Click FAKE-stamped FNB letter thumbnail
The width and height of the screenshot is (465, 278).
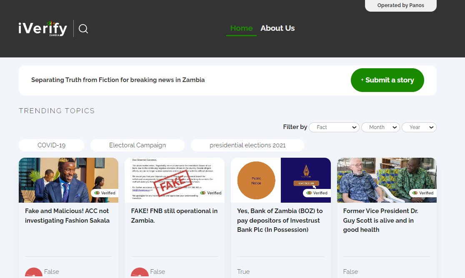tap(174, 180)
